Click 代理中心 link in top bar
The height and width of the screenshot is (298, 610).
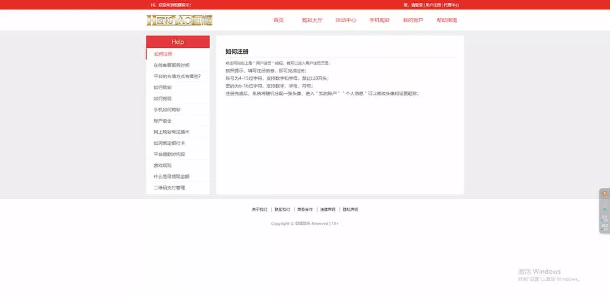pyautogui.click(x=451, y=5)
